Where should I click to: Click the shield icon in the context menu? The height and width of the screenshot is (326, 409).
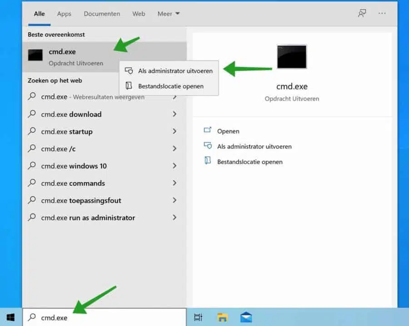[129, 71]
